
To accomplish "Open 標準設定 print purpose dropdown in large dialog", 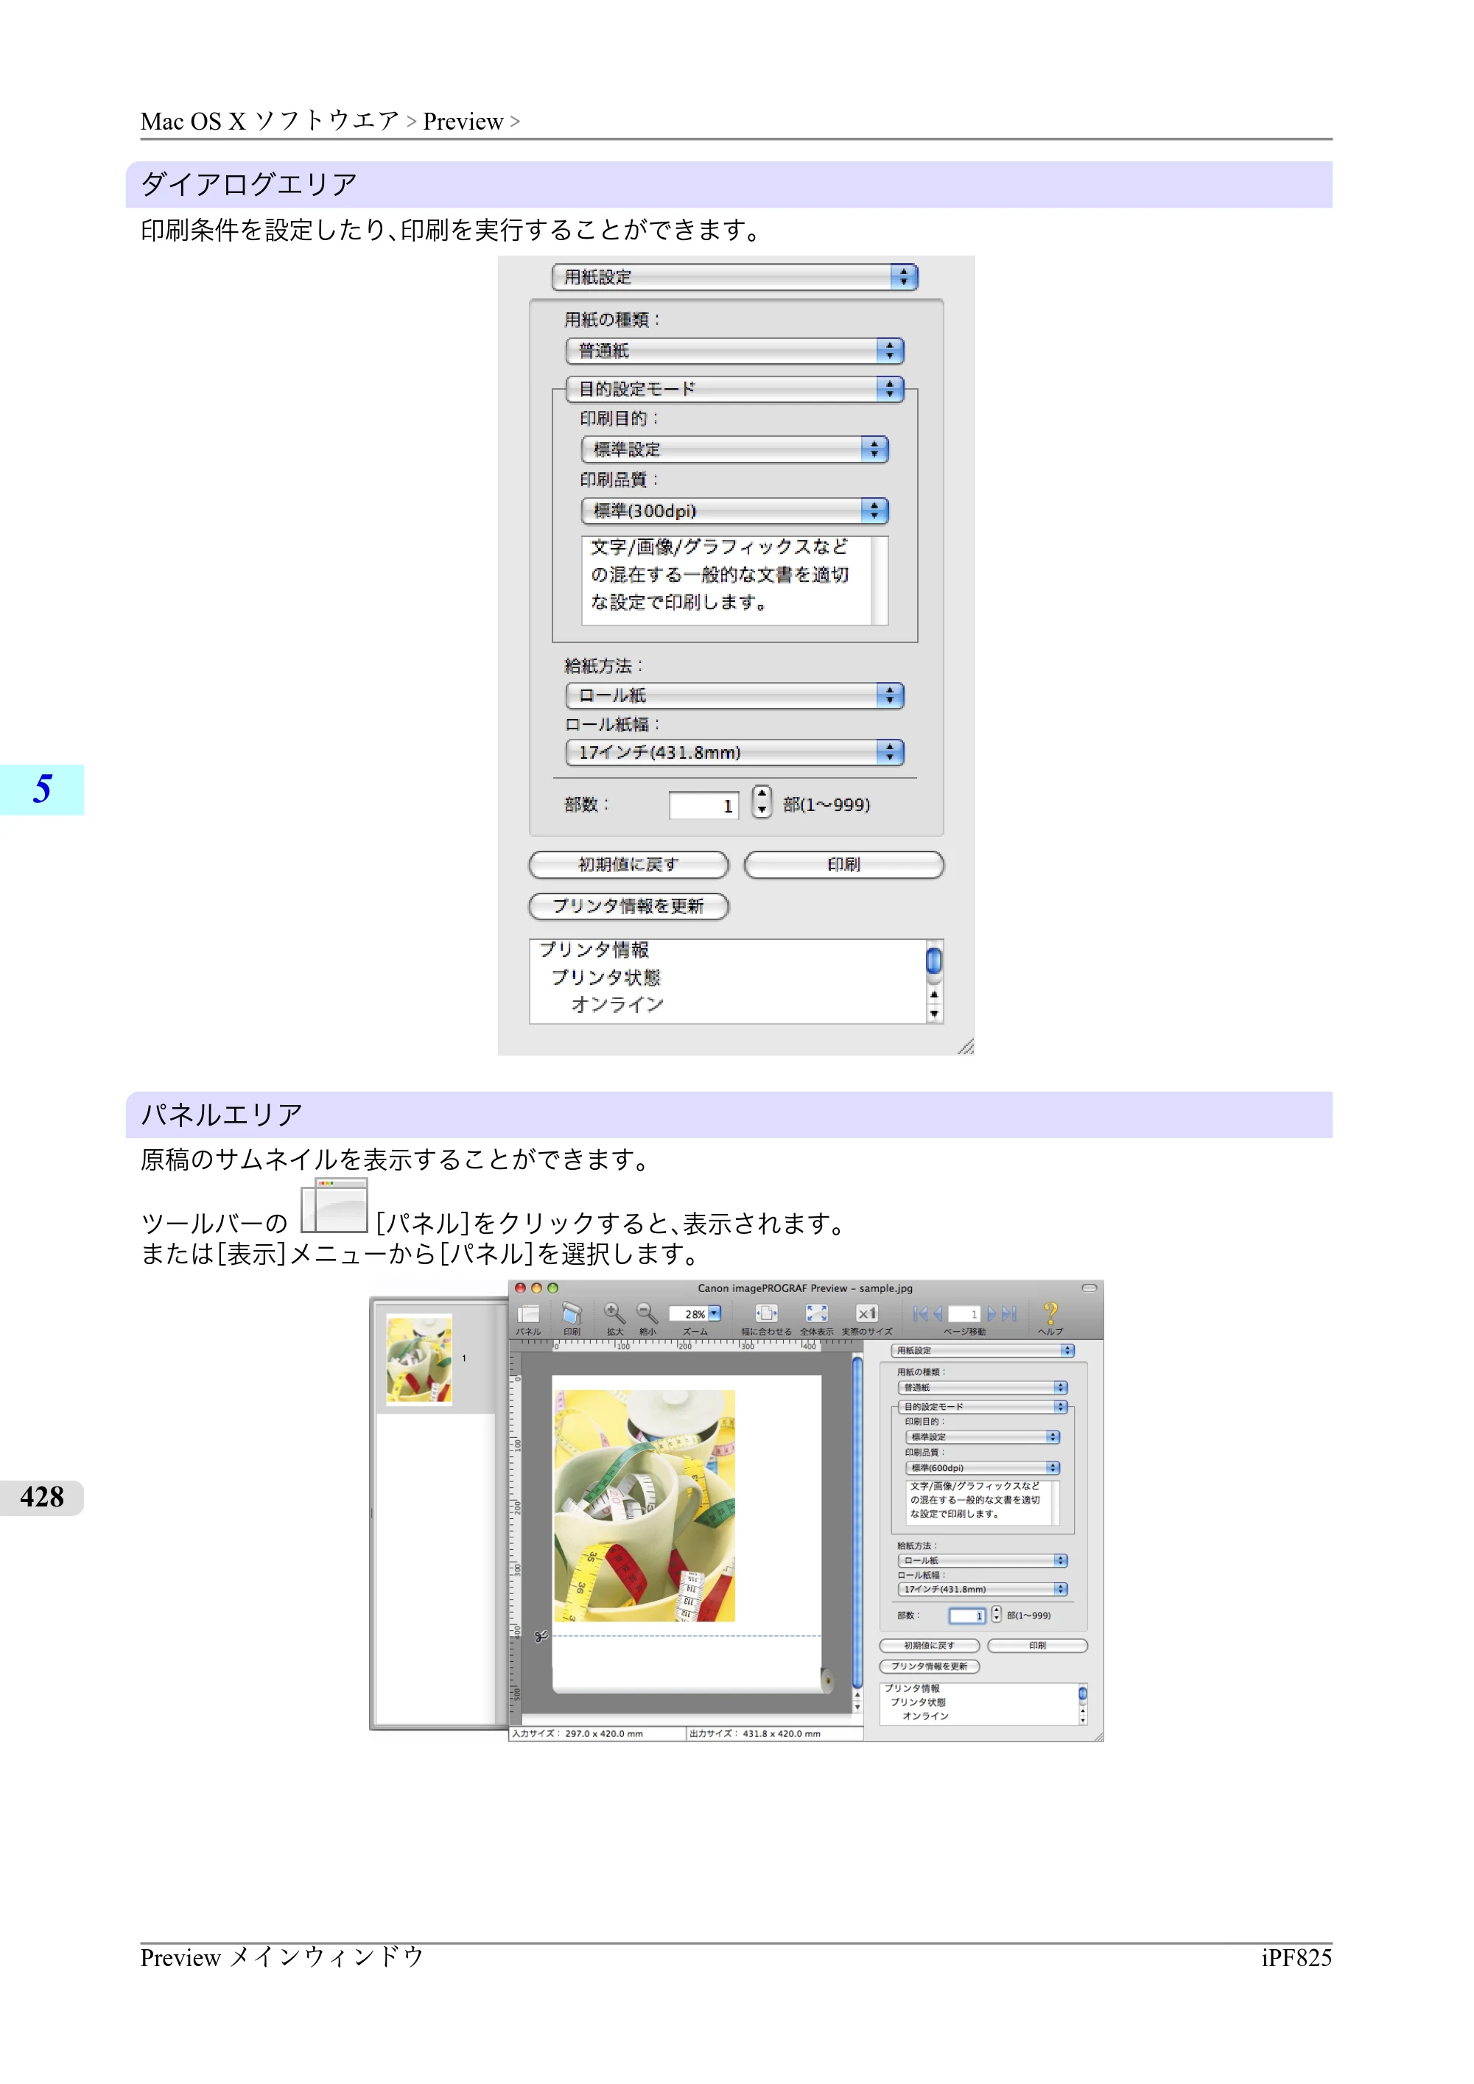I will [734, 449].
